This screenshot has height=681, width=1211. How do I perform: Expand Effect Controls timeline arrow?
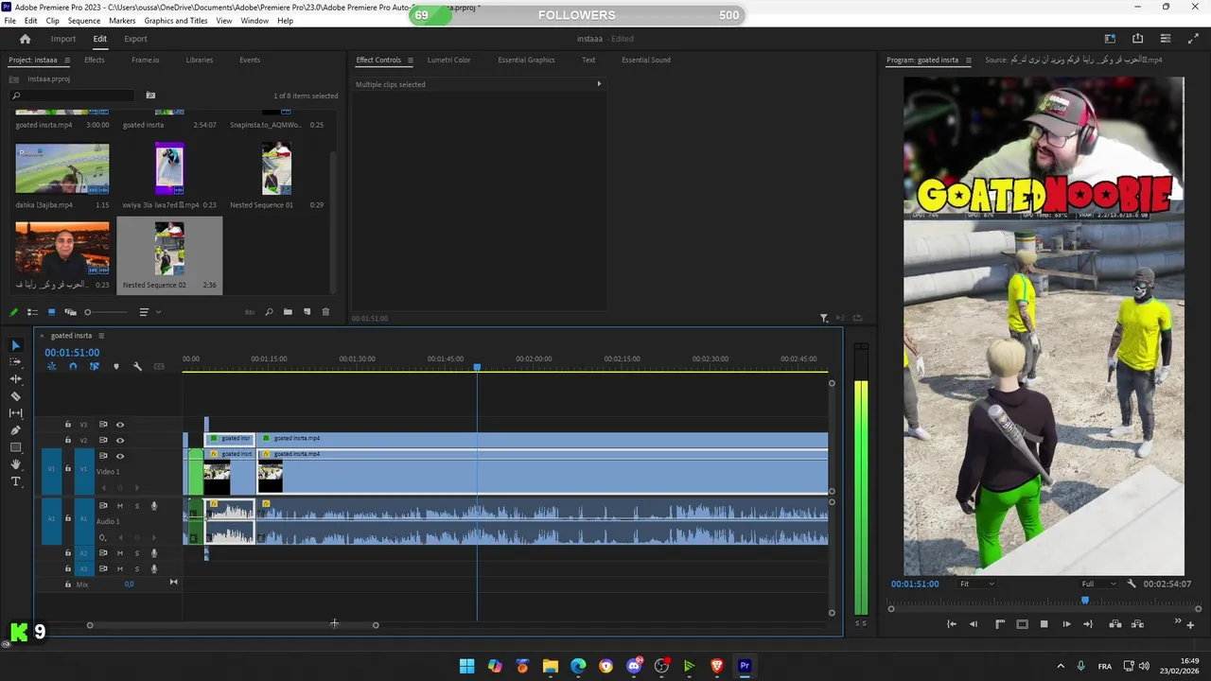click(x=599, y=84)
